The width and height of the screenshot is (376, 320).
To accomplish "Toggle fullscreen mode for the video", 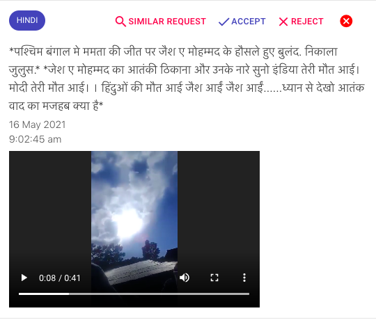I will tap(214, 278).
